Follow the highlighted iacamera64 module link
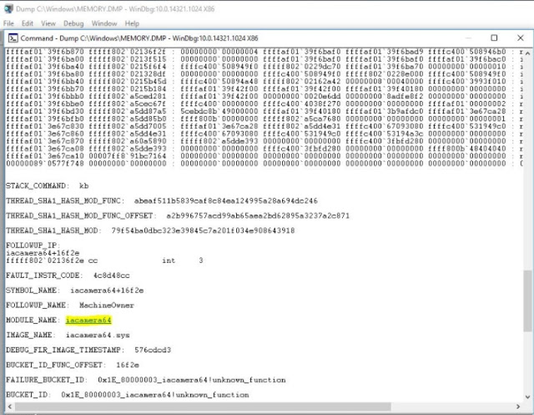 (88, 320)
